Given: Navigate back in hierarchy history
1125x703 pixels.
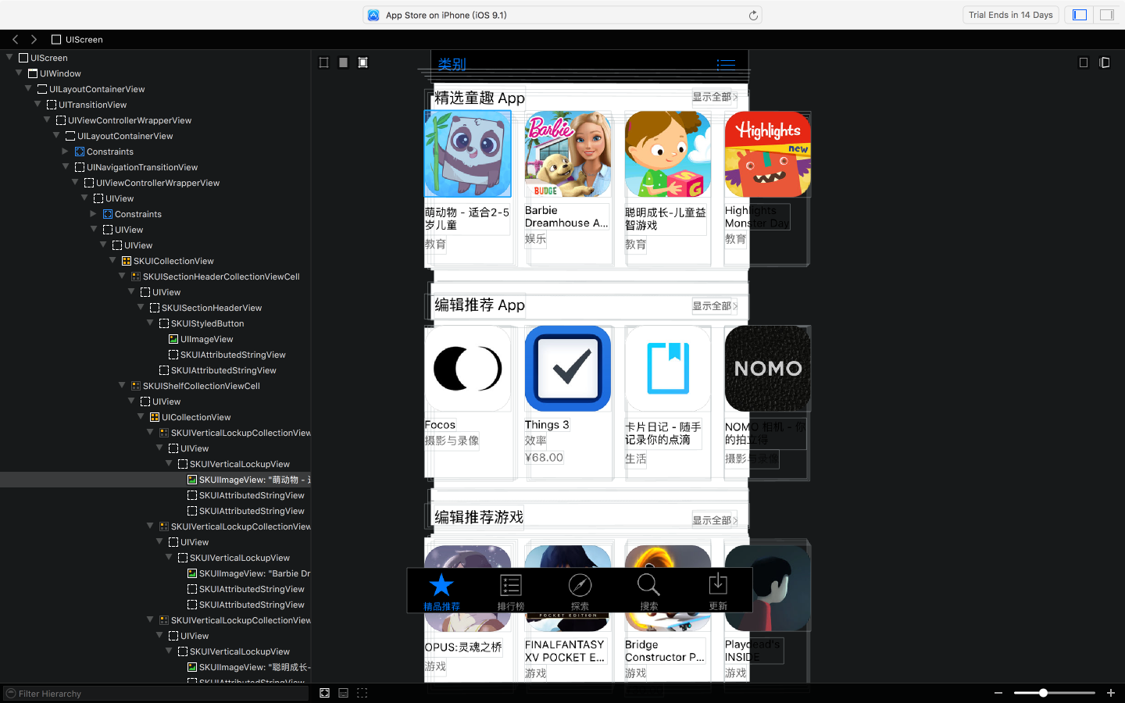Looking at the screenshot, I should [x=15, y=39].
